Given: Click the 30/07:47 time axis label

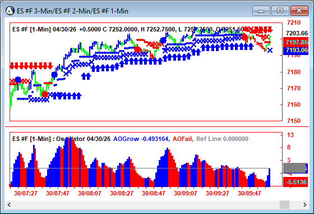Looking at the screenshot, I should point(58,193).
